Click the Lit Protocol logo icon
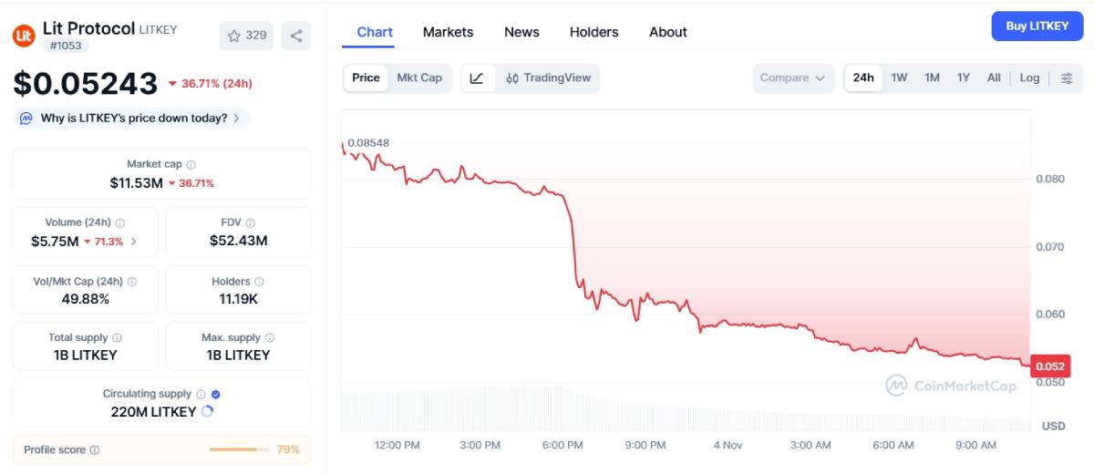1094x475 pixels. point(24,36)
